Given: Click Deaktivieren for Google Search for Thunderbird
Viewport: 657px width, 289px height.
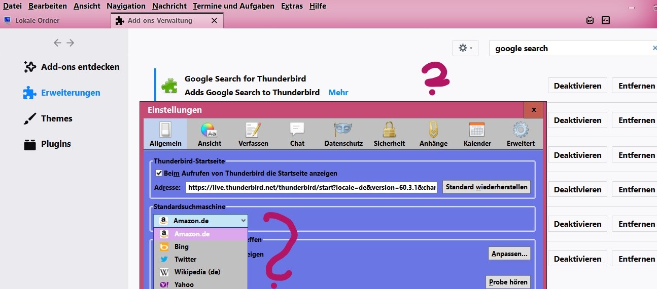Looking at the screenshot, I should pos(577,86).
